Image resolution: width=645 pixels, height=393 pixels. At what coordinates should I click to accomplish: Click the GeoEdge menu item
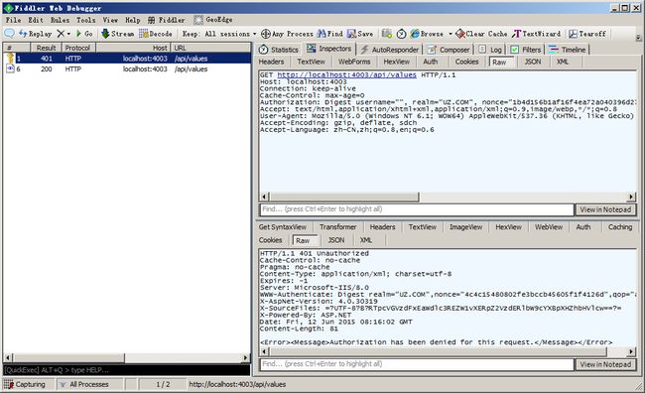click(213, 20)
